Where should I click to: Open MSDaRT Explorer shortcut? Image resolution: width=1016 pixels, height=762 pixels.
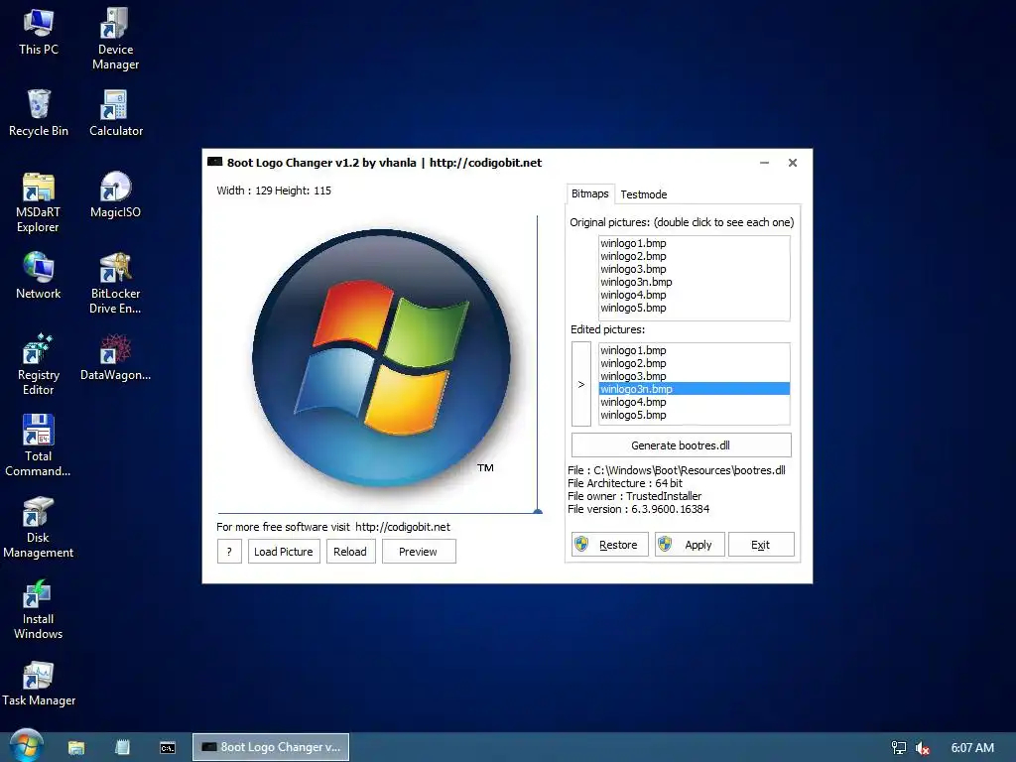coord(39,202)
